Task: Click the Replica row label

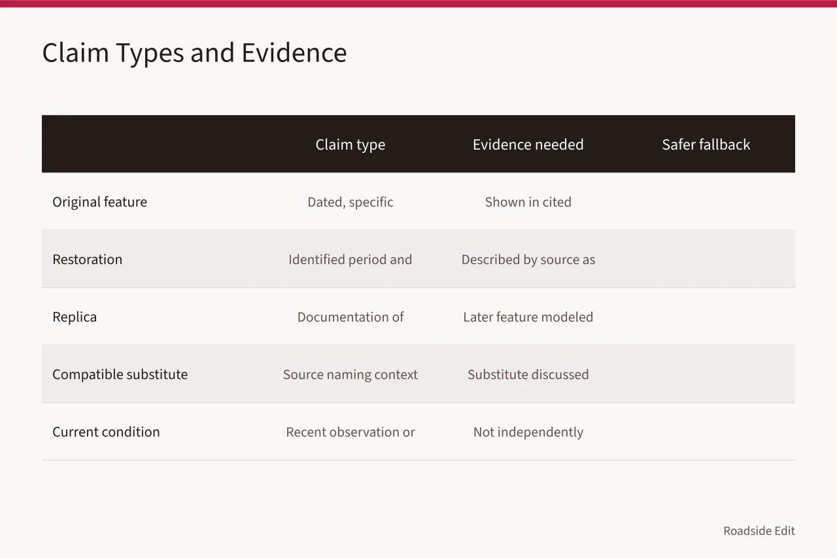Action: pyautogui.click(x=75, y=317)
